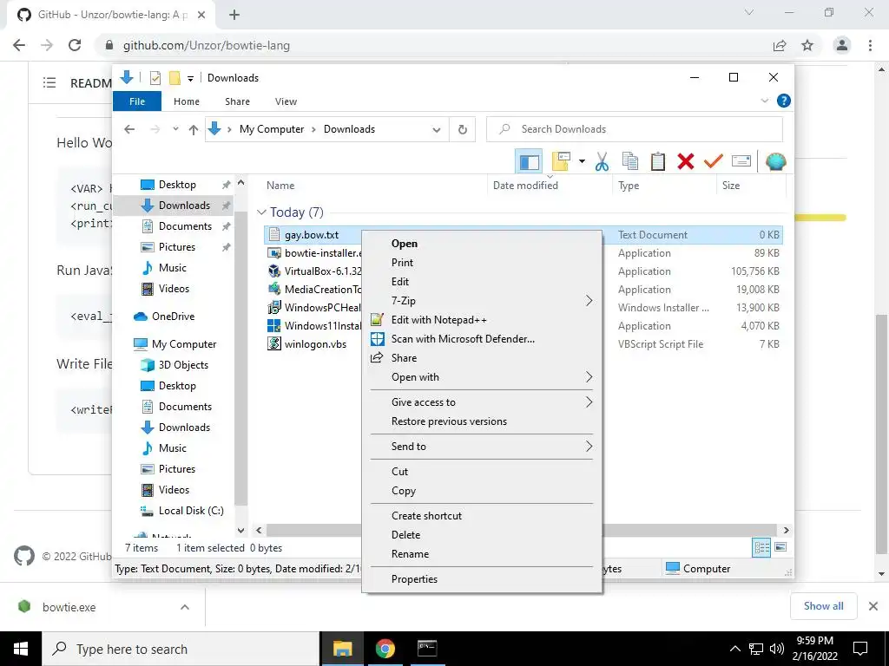This screenshot has height=666, width=889.
Task: Go up one folder level
Action: (x=194, y=129)
